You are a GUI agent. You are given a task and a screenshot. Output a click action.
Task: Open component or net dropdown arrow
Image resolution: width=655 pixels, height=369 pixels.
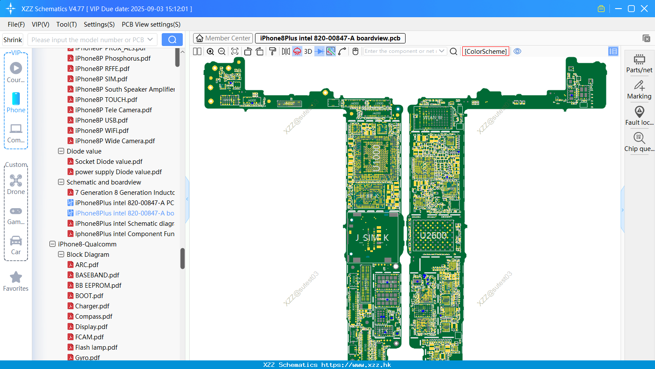442,51
